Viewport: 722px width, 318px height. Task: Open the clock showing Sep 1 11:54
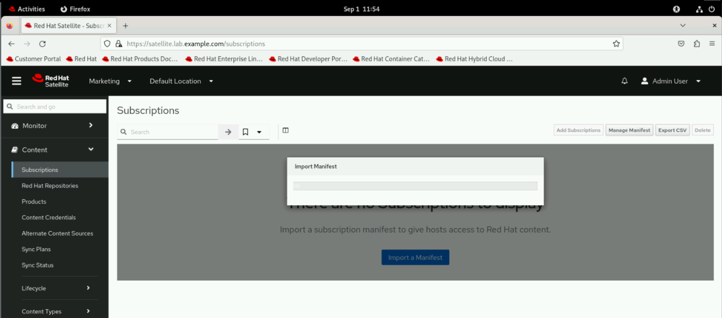tap(362, 9)
